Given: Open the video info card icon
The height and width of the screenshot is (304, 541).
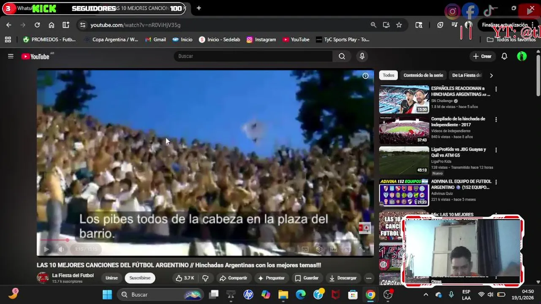Looking at the screenshot, I should [x=365, y=76].
